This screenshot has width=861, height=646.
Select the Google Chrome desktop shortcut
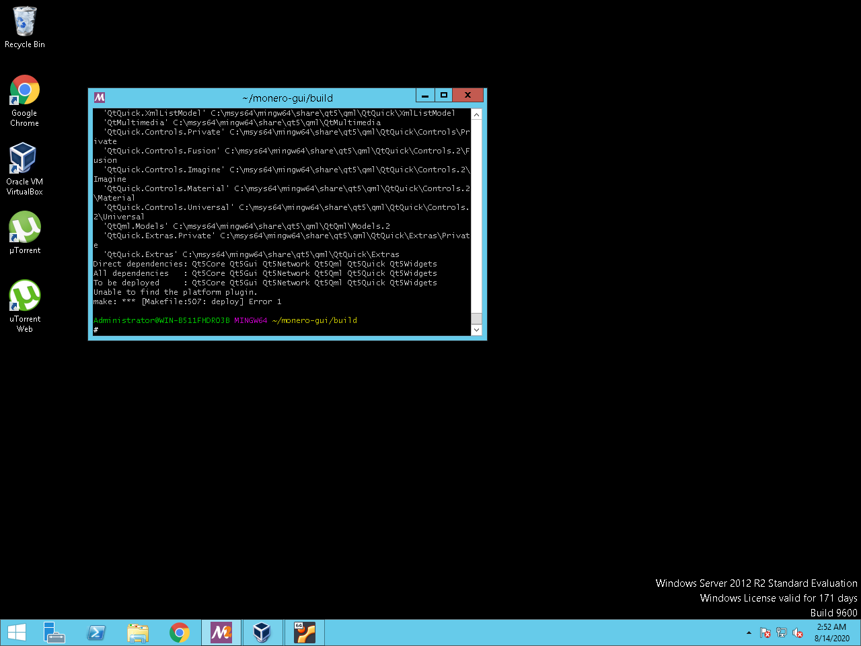click(25, 101)
